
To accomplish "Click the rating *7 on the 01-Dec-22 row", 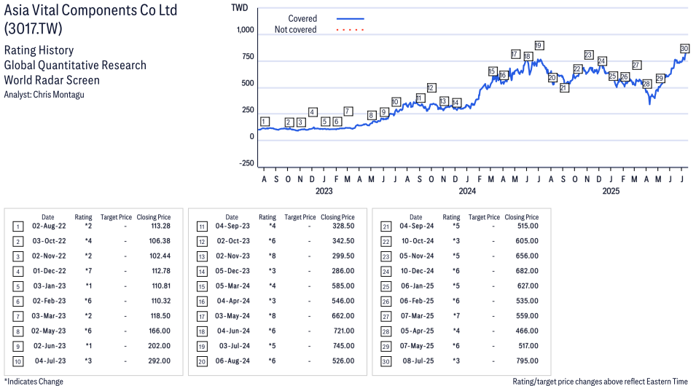I will click(88, 271).
